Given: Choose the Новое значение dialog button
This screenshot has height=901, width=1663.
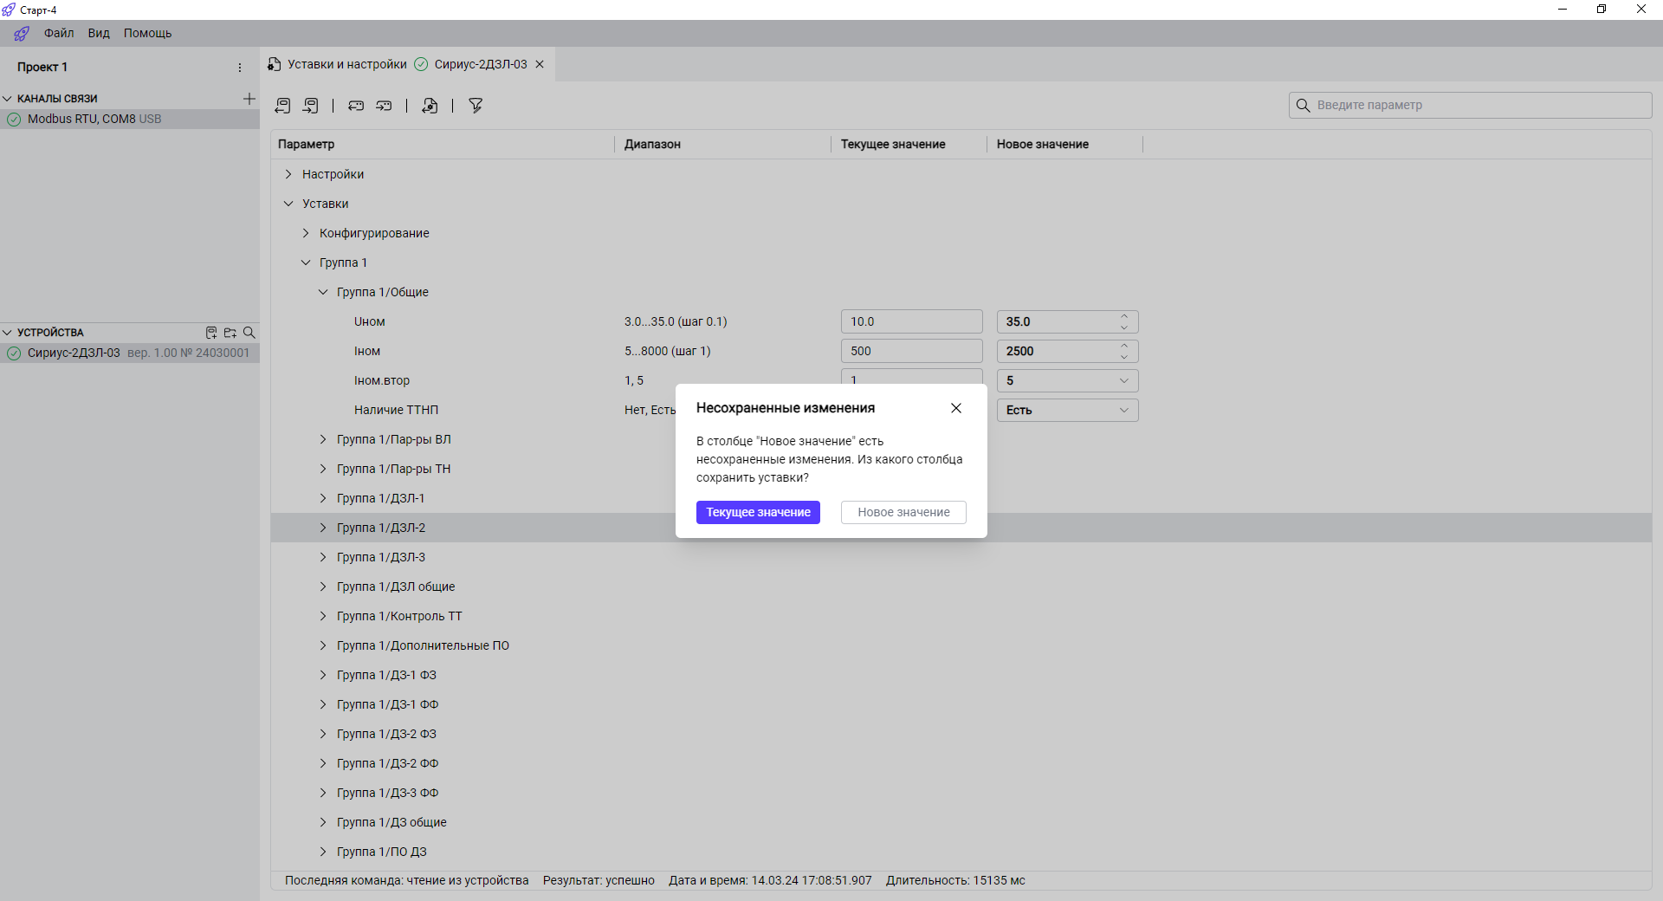Looking at the screenshot, I should point(903,512).
